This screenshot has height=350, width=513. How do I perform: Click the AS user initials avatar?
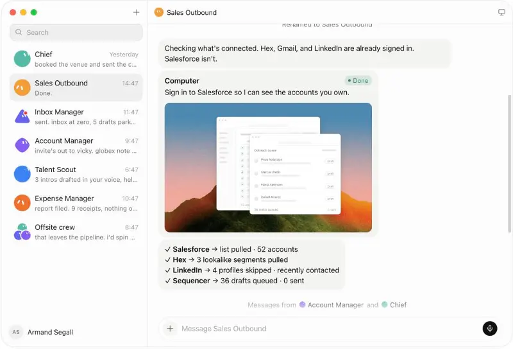[x=16, y=332]
